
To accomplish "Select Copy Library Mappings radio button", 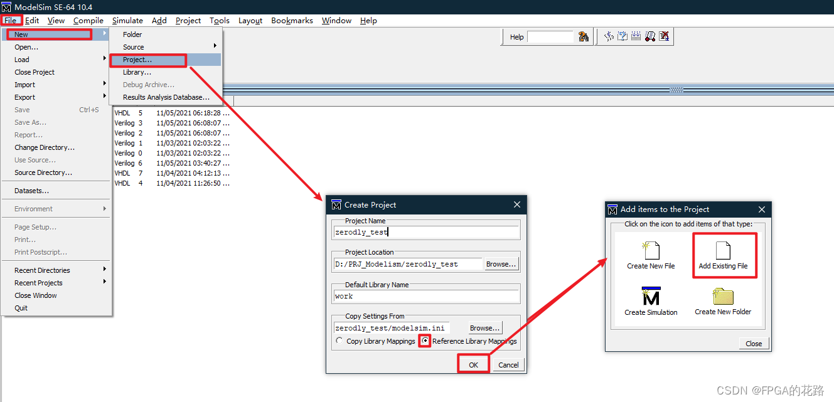I will [339, 341].
